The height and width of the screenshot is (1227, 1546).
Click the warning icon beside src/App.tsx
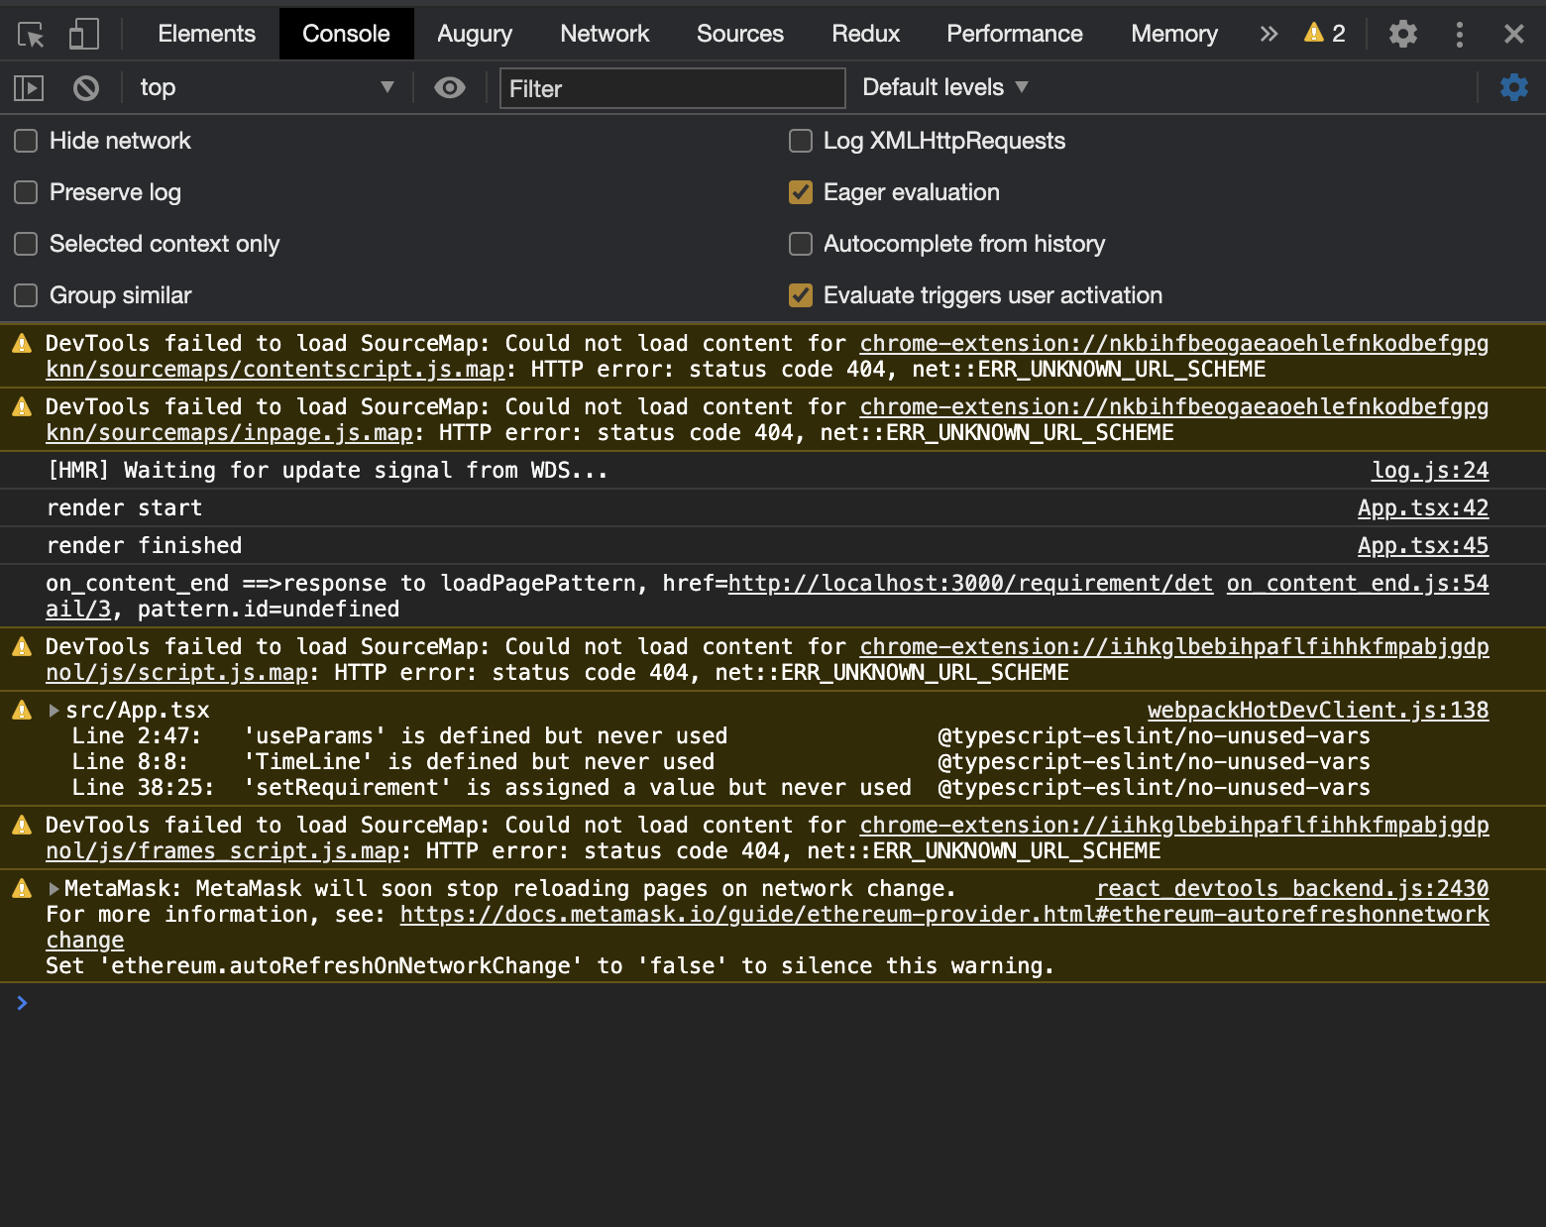[x=22, y=710]
